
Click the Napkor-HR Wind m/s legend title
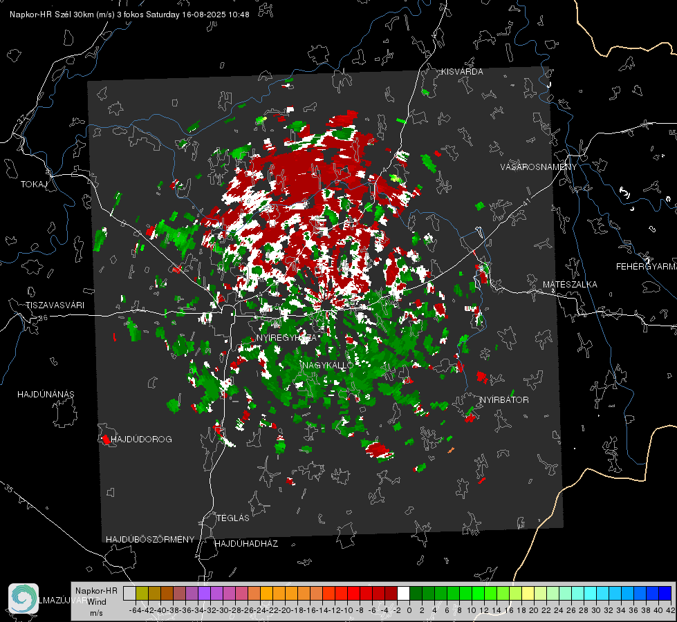coord(96,602)
